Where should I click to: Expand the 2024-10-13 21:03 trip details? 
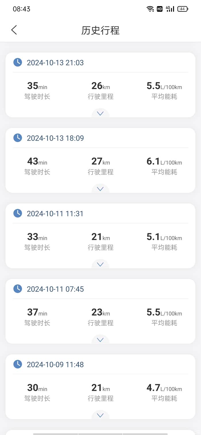click(x=100, y=113)
